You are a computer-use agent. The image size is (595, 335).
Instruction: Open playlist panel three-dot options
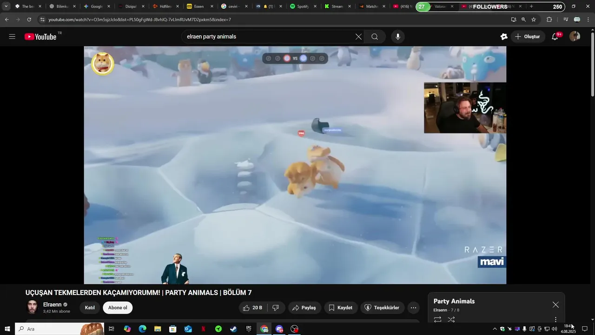tap(555, 320)
